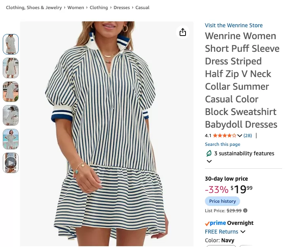Expand the FREE Returns dropdown arrow

[243, 232]
